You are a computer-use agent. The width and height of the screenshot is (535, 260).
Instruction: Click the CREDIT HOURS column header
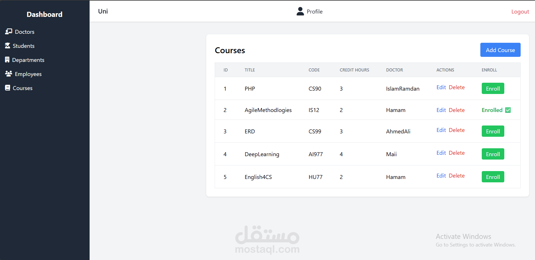pos(354,70)
